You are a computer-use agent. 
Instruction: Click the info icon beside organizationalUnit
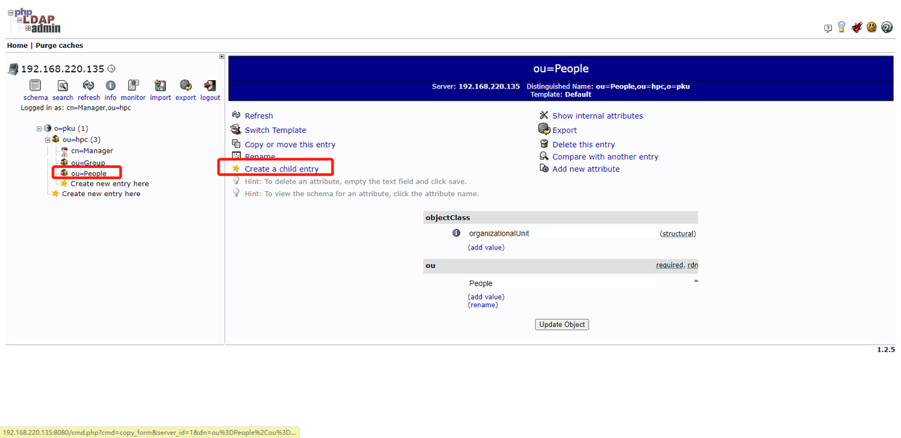(x=456, y=233)
